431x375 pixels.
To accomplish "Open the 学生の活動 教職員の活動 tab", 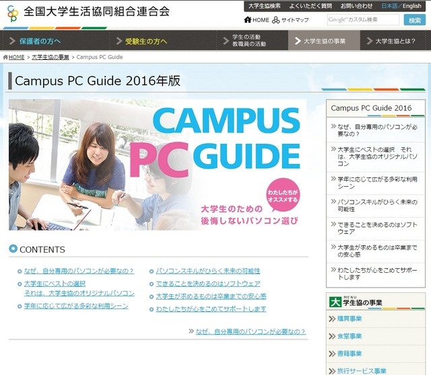I will coord(252,40).
